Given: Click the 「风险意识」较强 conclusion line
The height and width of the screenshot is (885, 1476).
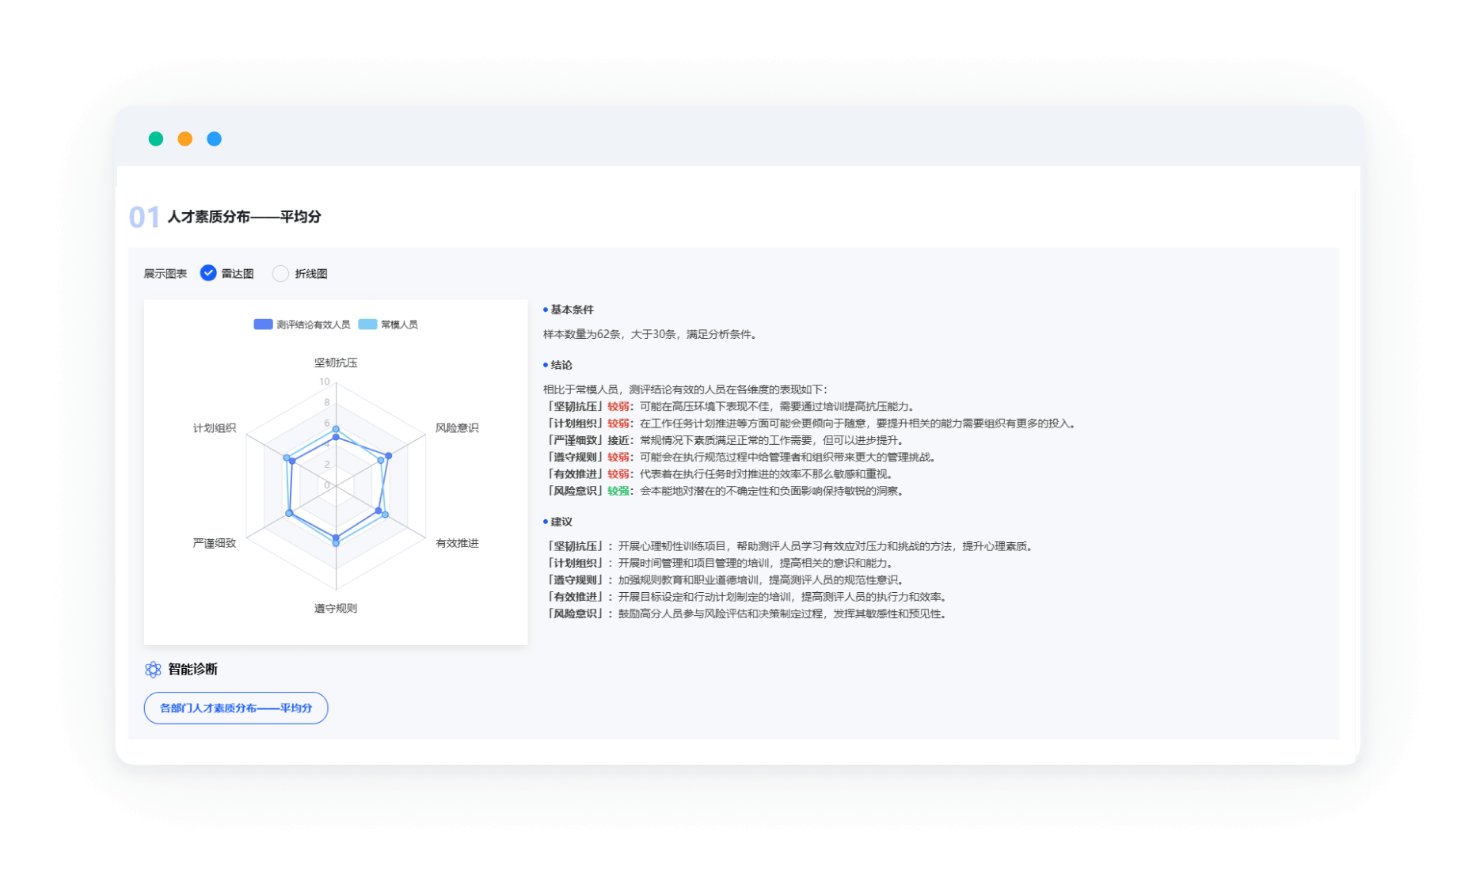Looking at the screenshot, I should (725, 491).
